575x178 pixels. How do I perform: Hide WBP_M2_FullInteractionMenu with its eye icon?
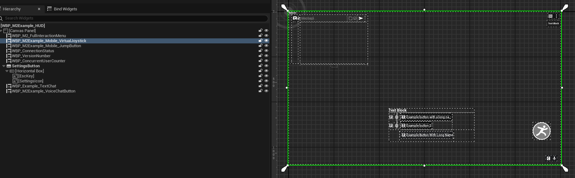point(266,36)
